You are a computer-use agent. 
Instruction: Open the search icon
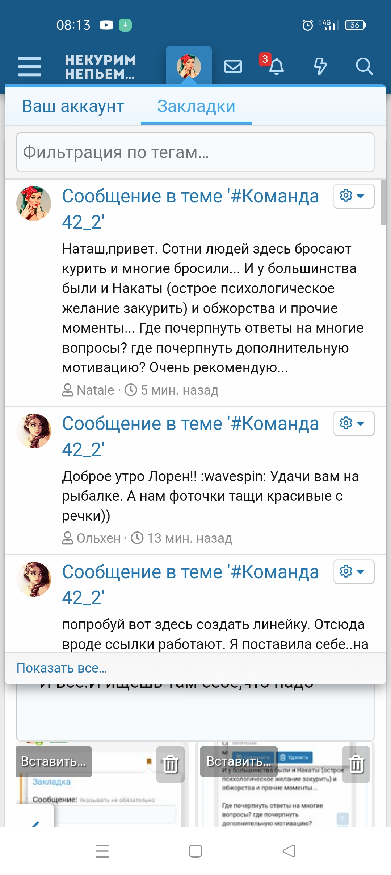[x=364, y=66]
